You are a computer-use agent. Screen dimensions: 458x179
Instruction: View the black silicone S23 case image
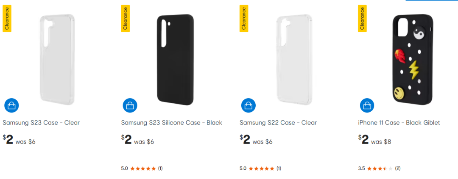point(176,59)
